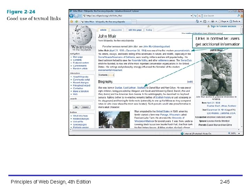This screenshot has width=251, height=188.
Task: Click the Live Search input box
Action: (220, 16)
